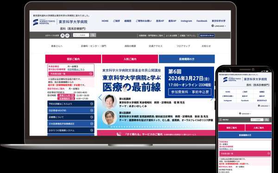Click the 患者さん用 button
This screenshot has height=173, width=278.
pyautogui.click(x=66, y=95)
